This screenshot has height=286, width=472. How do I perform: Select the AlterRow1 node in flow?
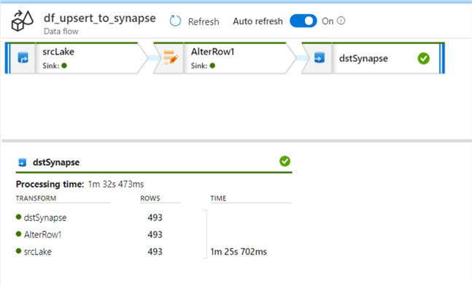(225, 58)
